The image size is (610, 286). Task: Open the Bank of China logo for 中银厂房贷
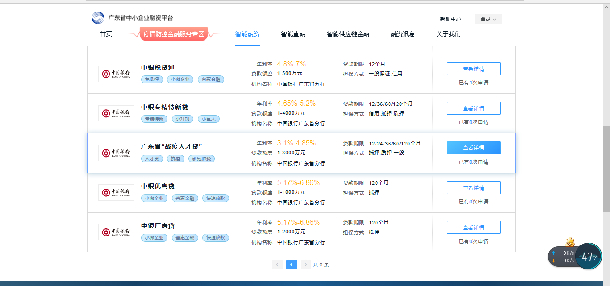[x=116, y=232]
